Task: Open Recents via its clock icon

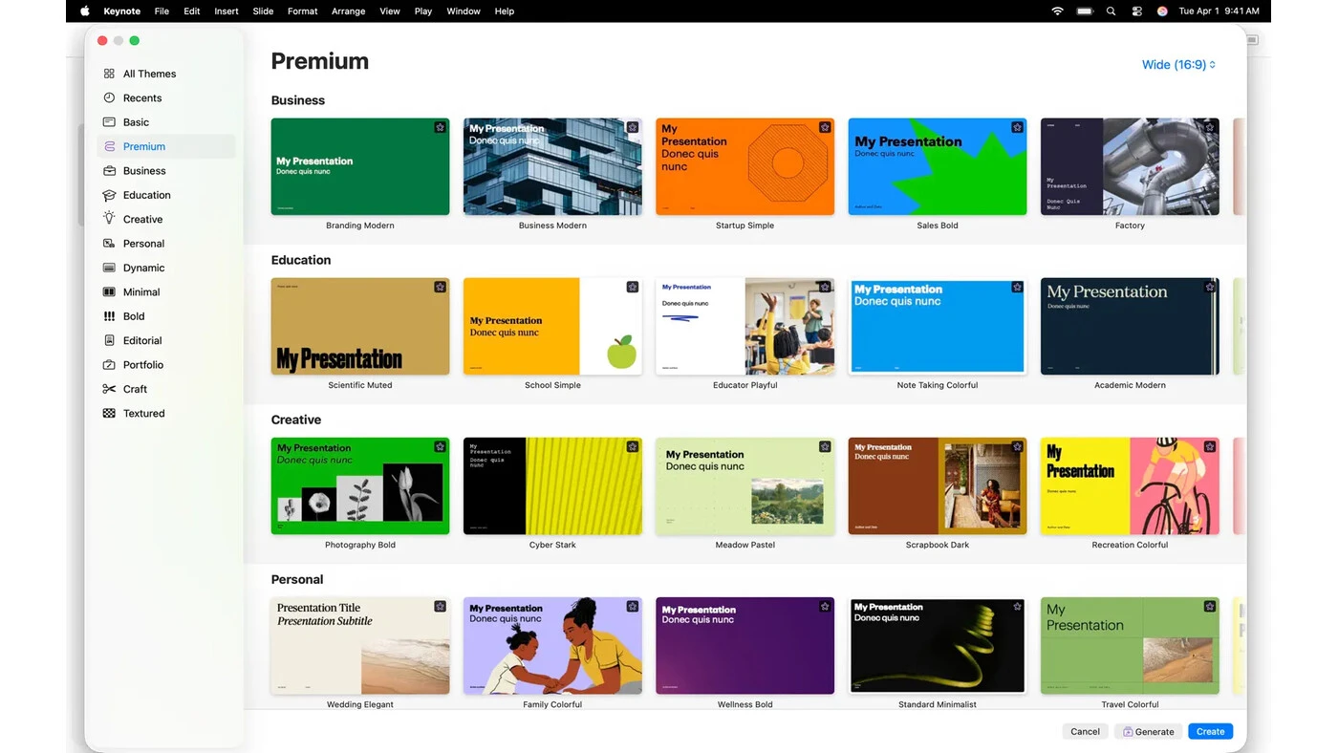Action: tap(109, 97)
